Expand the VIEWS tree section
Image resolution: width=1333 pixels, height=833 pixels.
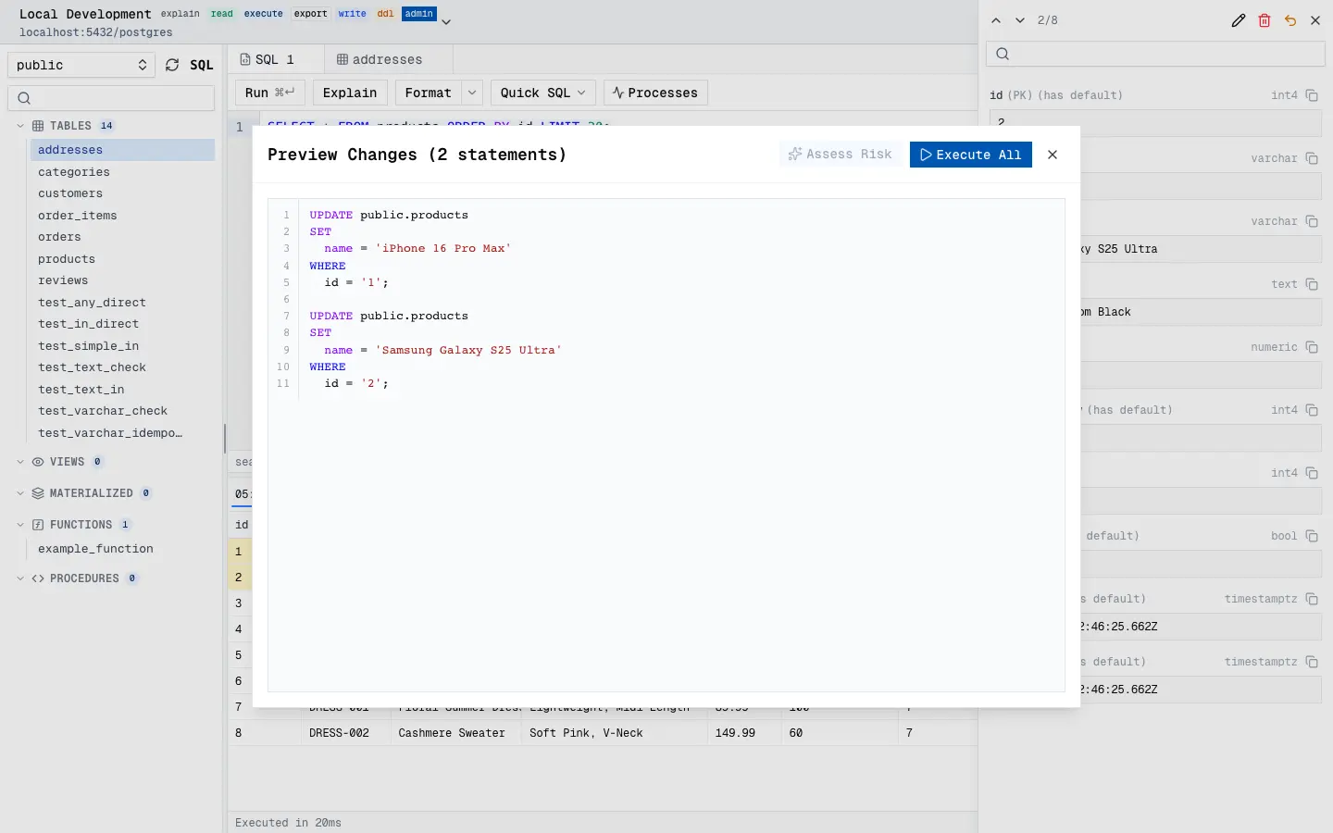point(20,462)
